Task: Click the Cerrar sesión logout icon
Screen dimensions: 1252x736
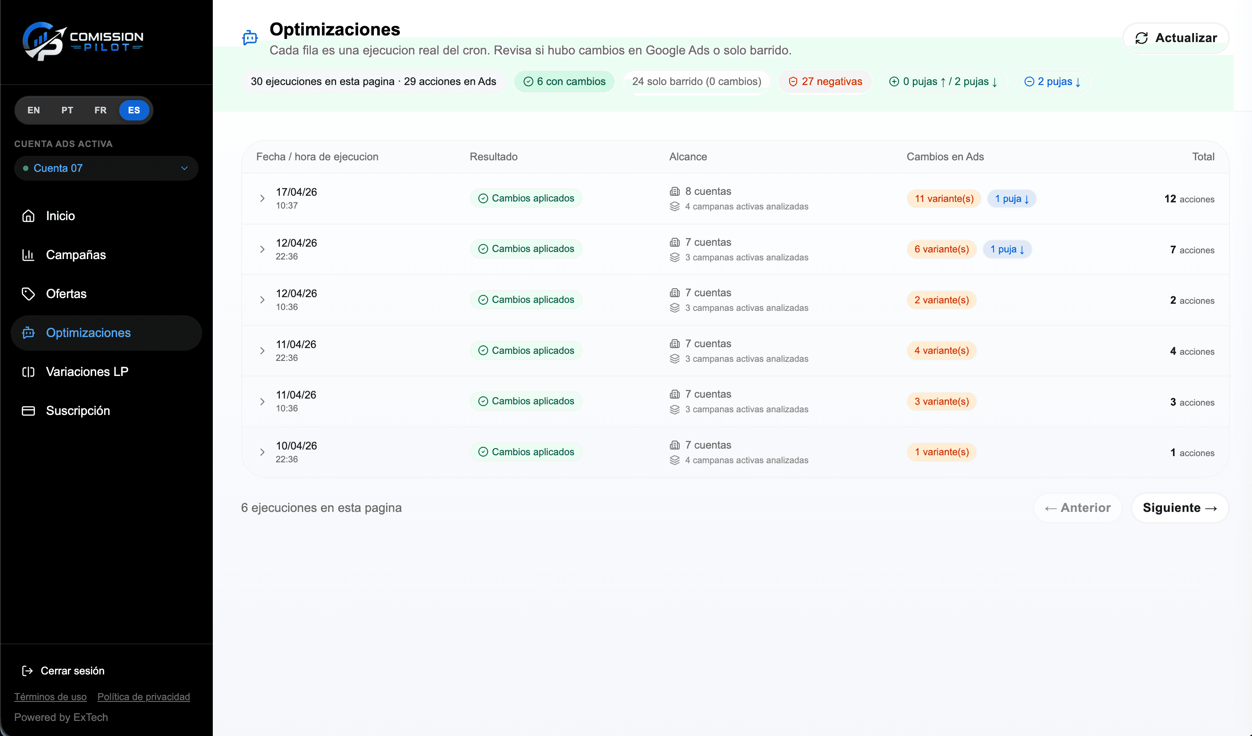Action: [28, 670]
